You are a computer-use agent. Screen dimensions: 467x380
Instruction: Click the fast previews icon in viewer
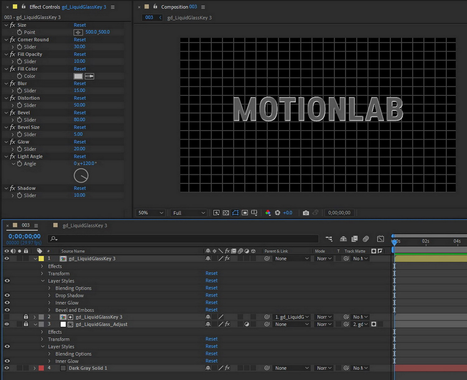216,213
